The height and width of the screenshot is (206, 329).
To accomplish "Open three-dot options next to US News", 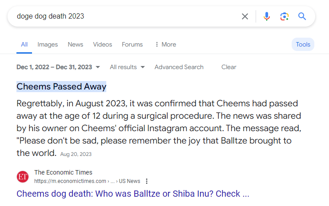I will [147, 181].
